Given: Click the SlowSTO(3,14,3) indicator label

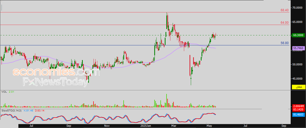Looking at the screenshot, I should 12,110.
